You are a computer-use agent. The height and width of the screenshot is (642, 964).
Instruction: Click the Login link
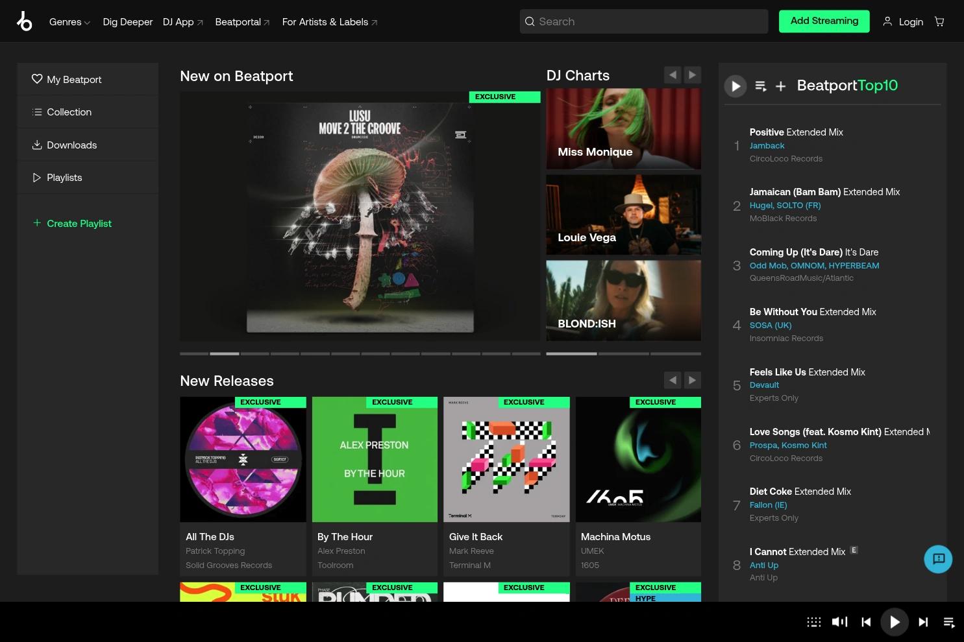(x=911, y=22)
